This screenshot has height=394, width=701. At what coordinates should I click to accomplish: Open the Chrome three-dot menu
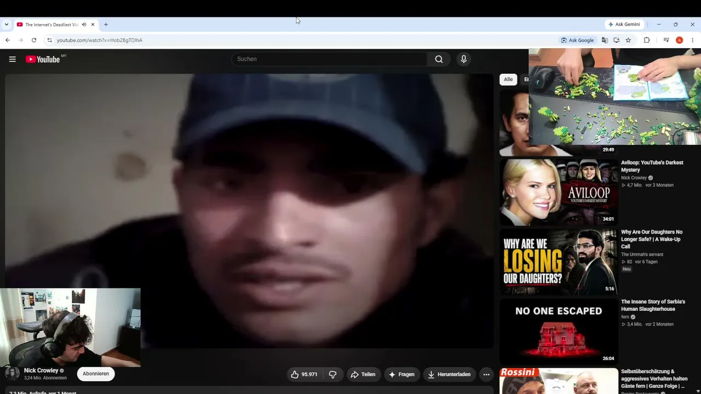click(692, 40)
